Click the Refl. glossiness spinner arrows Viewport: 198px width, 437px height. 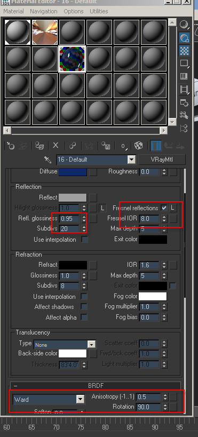84,219
